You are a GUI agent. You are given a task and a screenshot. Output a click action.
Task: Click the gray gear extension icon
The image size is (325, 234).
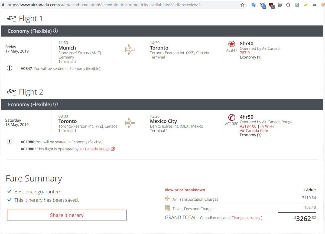[280, 5]
